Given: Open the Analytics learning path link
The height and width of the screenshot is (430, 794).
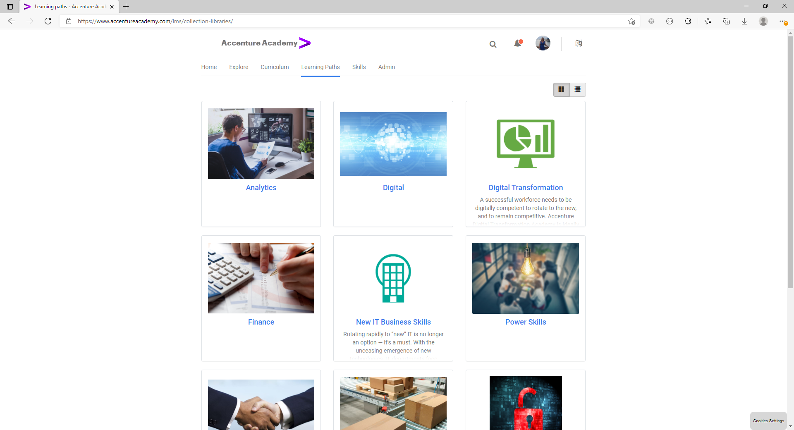Looking at the screenshot, I should (x=261, y=188).
